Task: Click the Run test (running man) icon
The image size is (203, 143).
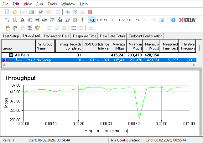Action: [x=41, y=12]
